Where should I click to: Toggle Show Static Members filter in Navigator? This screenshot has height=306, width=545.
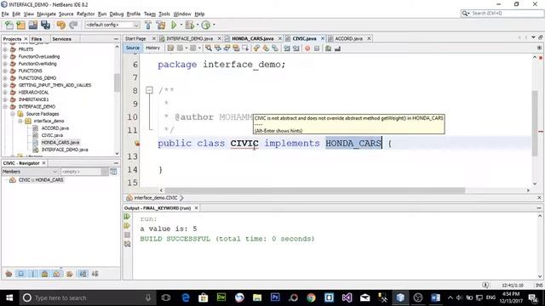[32, 274]
